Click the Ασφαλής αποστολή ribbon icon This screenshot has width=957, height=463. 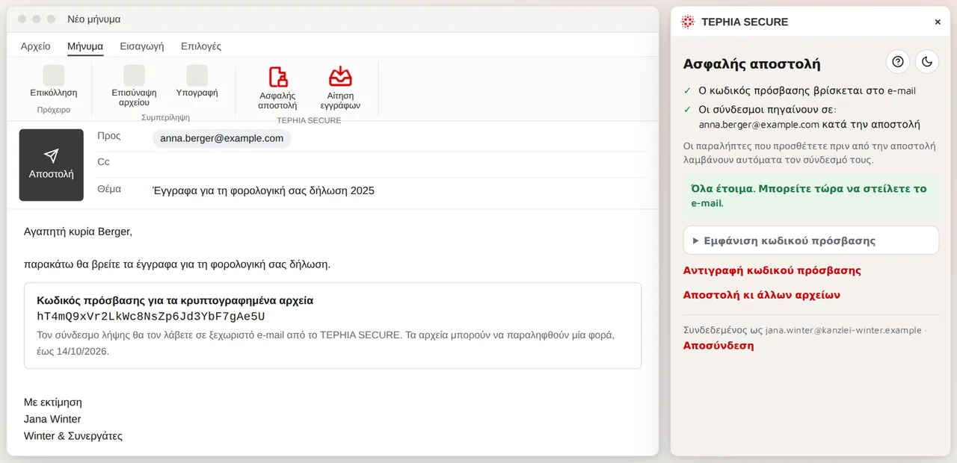coord(277,77)
